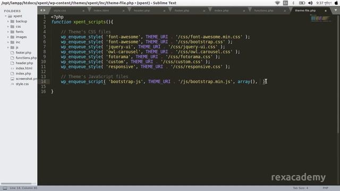Click the js folder icon
340x191 pixels.
point(12,47)
